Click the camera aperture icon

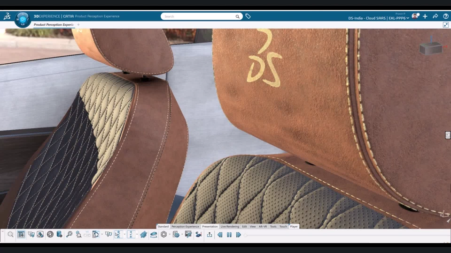[50, 235]
